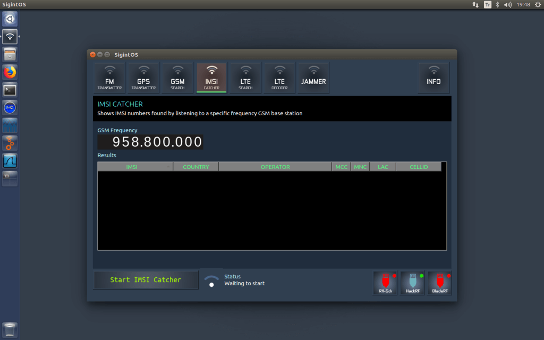The image size is (544, 340).
Task: Click the GSM Frequency input field
Action: click(x=150, y=142)
